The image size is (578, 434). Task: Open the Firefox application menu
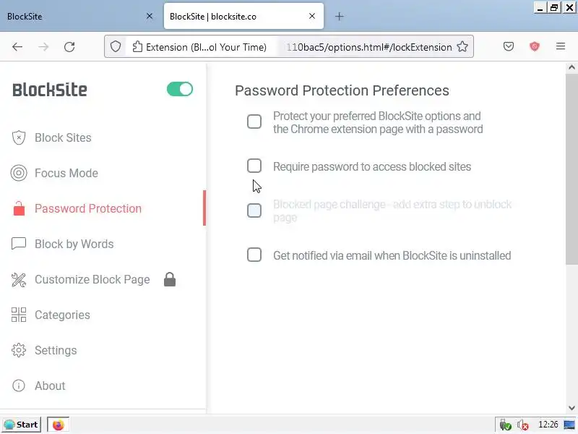561,47
